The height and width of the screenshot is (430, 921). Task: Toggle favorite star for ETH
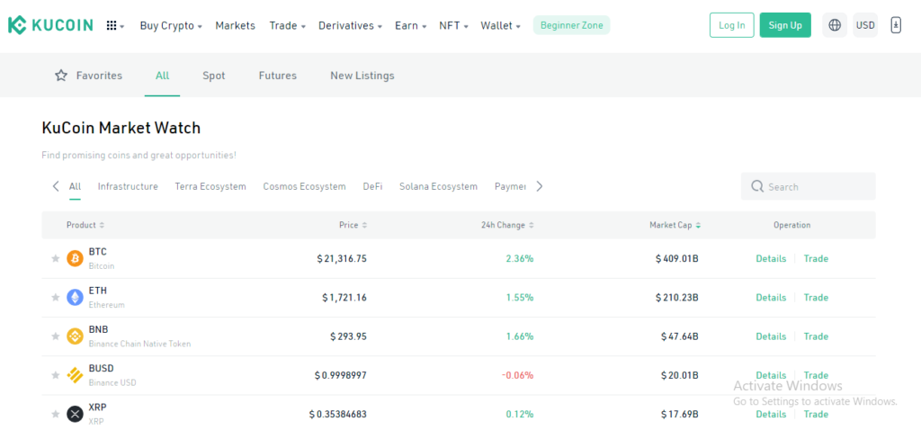coord(56,297)
